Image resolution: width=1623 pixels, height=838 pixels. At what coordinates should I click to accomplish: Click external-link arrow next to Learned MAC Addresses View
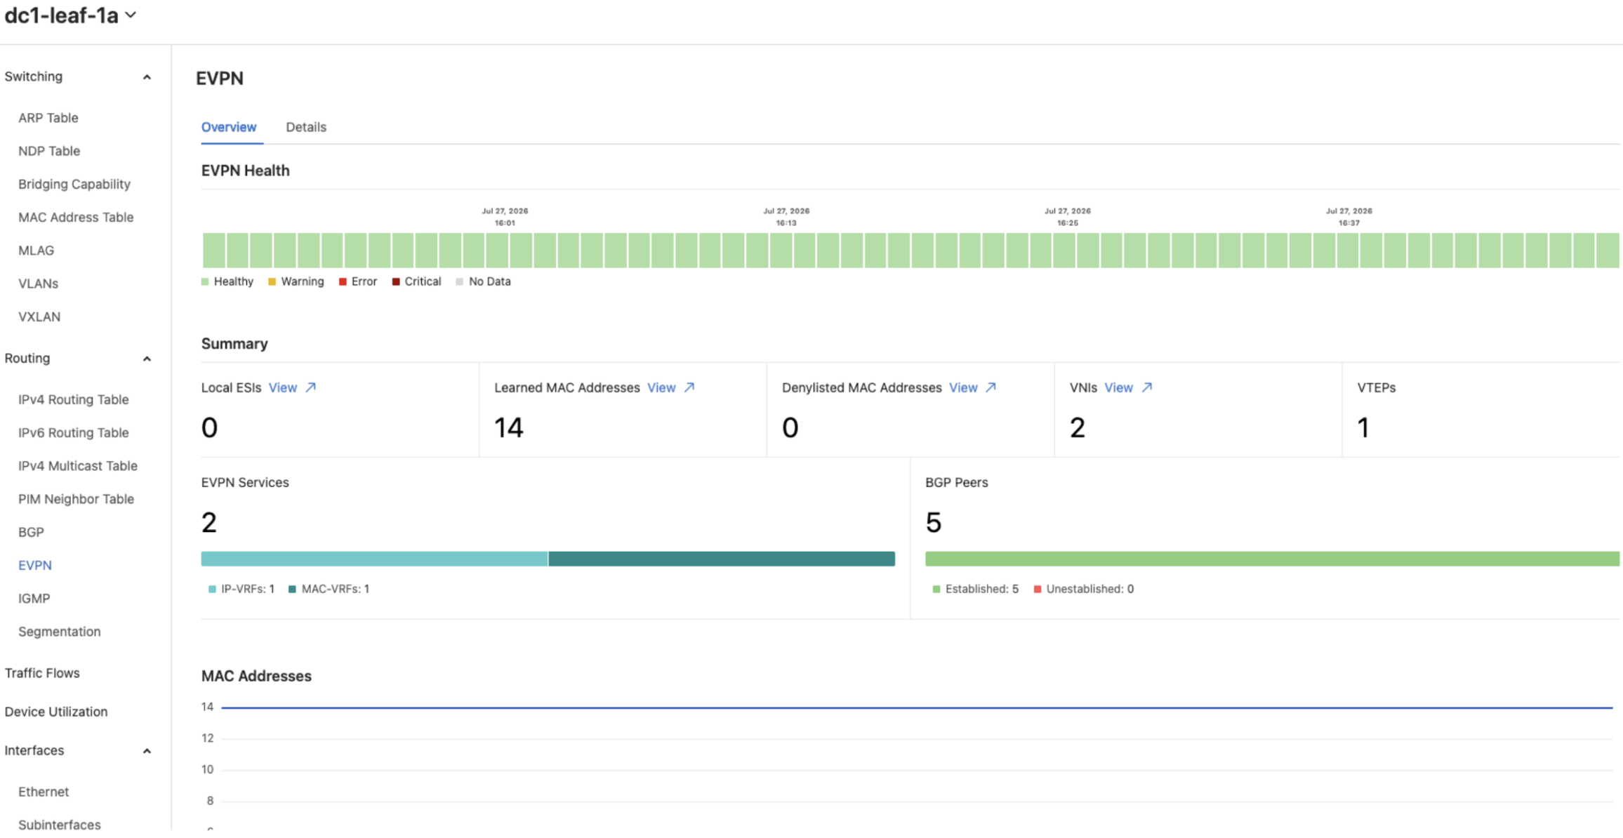pos(689,387)
